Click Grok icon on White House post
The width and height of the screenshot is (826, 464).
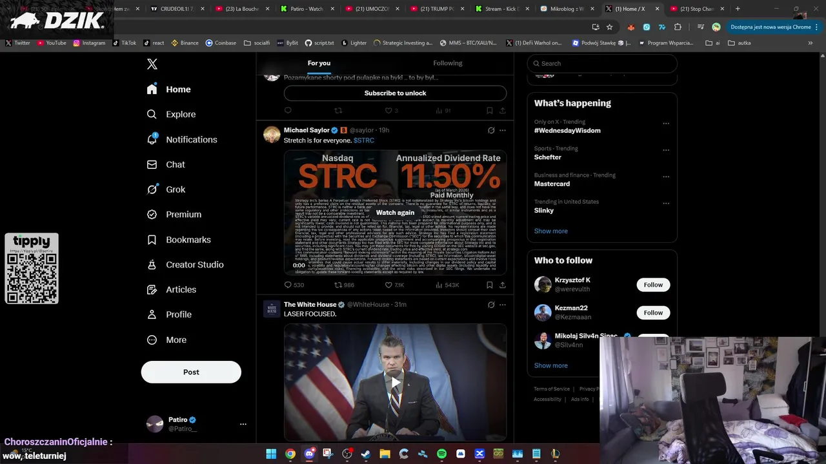coord(491,305)
